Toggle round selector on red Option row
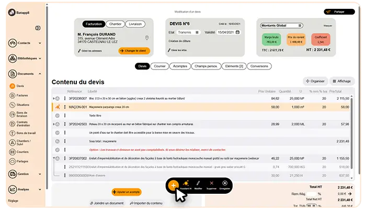The height and width of the screenshot is (209, 366). 58,150
